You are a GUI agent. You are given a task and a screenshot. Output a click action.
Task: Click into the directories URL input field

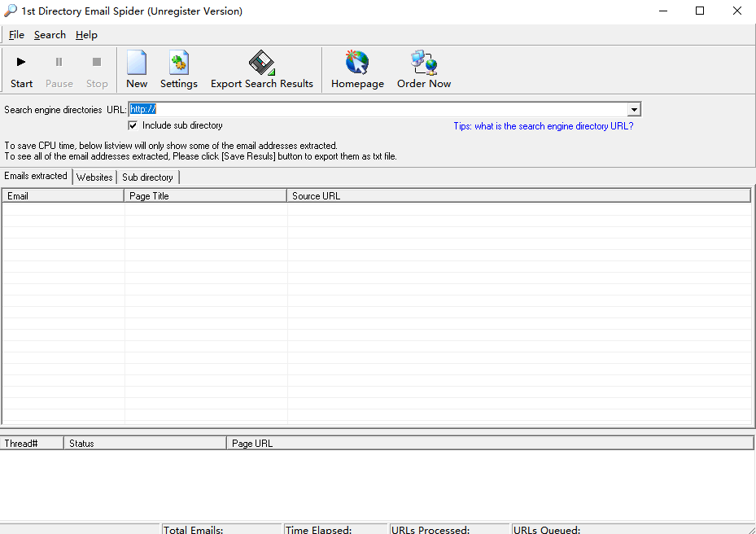[x=378, y=110]
